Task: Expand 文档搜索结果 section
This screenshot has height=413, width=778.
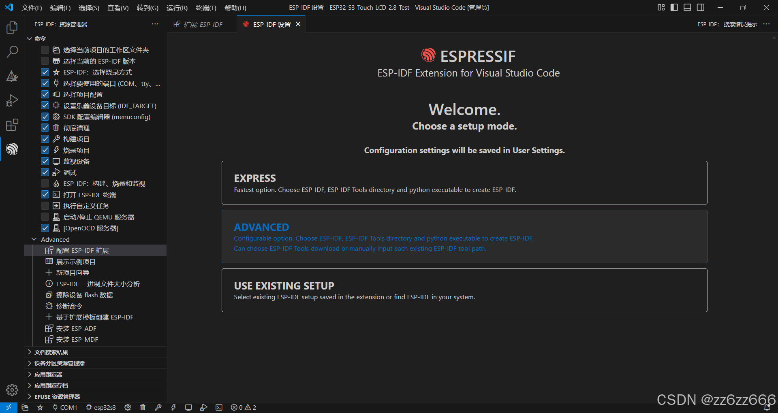Action: point(96,352)
